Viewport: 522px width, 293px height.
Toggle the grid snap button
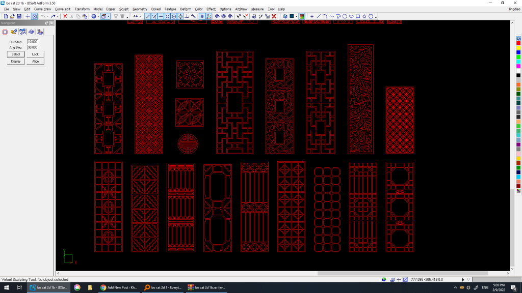click(x=202, y=16)
